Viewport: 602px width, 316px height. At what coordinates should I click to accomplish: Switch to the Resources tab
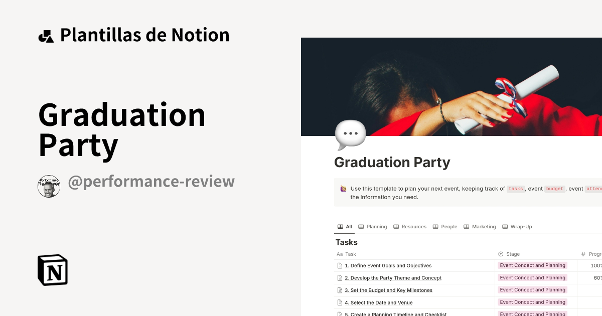[414, 226]
